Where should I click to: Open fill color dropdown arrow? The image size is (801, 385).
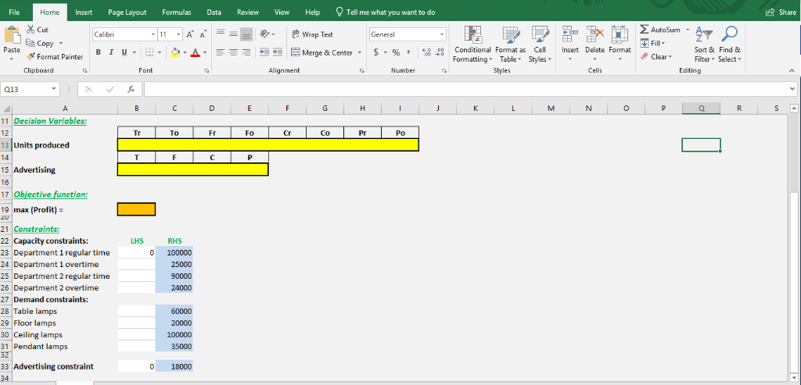click(x=184, y=52)
